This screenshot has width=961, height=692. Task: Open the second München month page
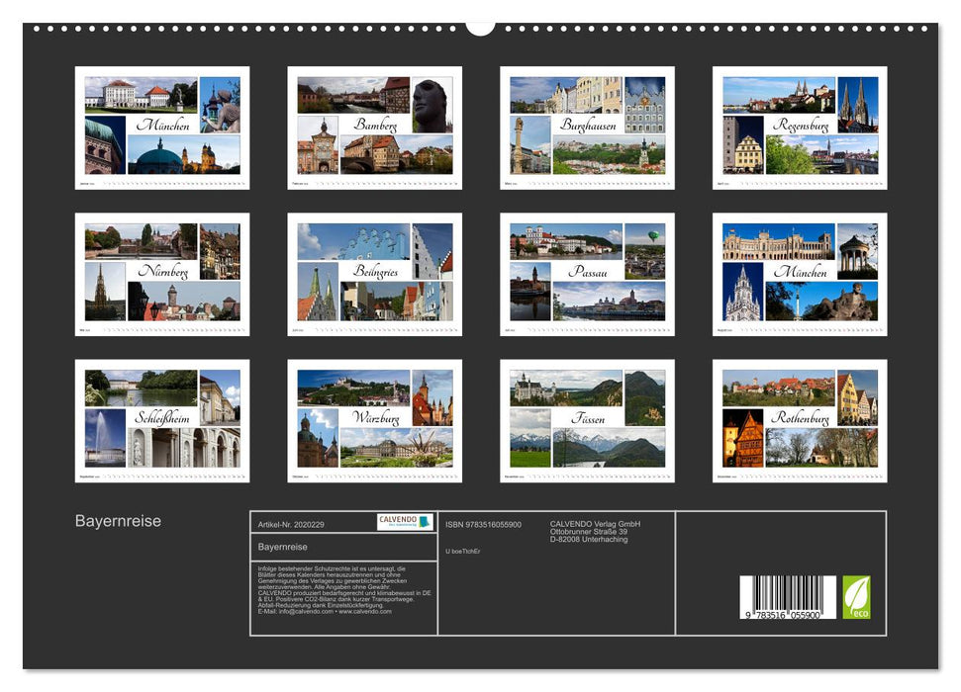799,272
